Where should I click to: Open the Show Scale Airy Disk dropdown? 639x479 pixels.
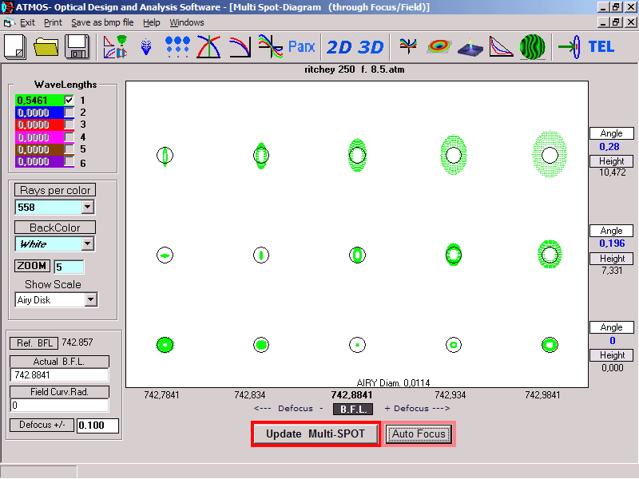click(x=90, y=300)
